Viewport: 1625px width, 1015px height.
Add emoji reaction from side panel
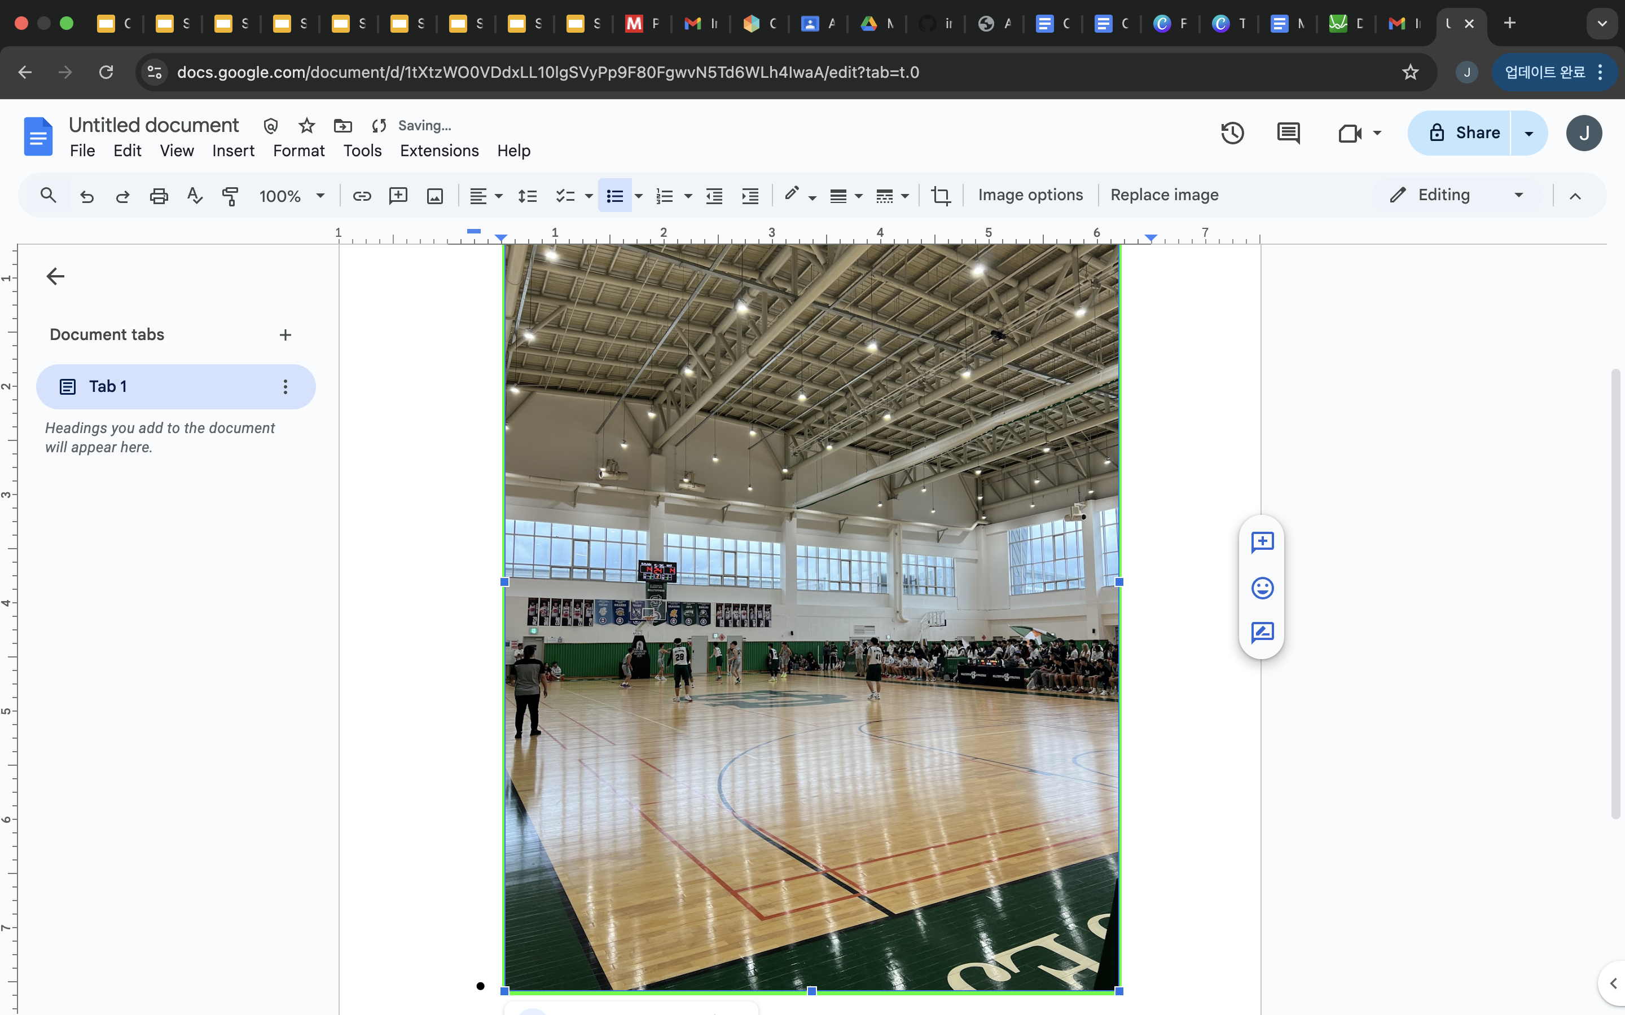click(1262, 588)
